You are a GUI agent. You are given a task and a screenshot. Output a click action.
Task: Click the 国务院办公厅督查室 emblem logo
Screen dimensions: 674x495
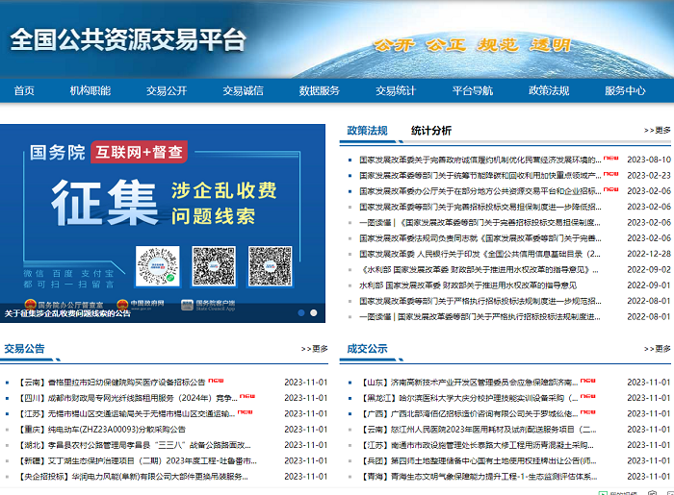tap(64, 305)
